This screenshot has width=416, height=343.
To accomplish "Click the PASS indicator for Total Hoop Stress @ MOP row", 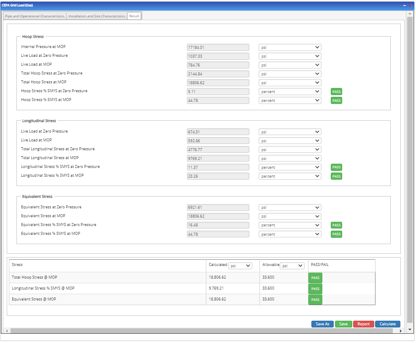I will coord(315,278).
